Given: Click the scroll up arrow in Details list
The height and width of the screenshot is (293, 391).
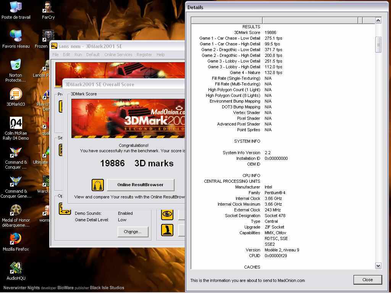Looking at the screenshot, I should (x=378, y=20).
